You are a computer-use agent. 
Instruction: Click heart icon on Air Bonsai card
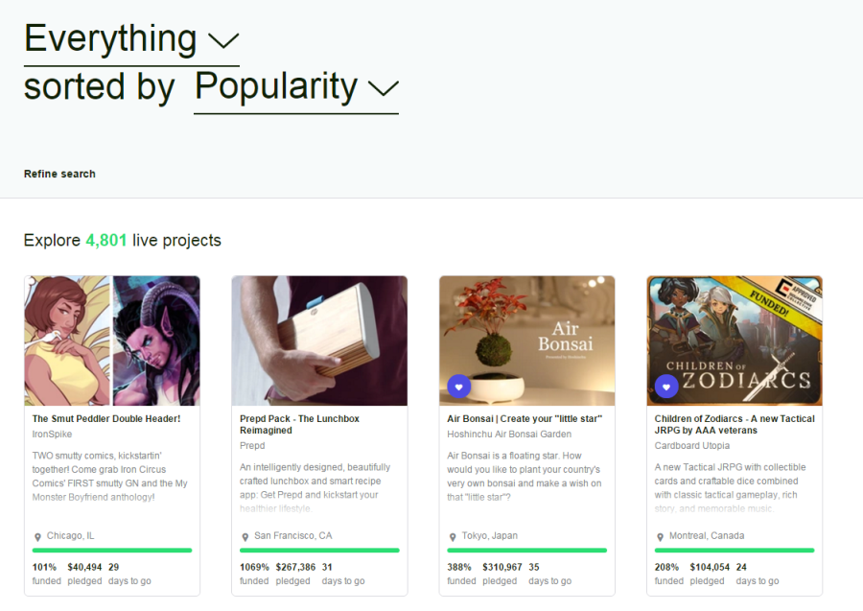(x=459, y=387)
